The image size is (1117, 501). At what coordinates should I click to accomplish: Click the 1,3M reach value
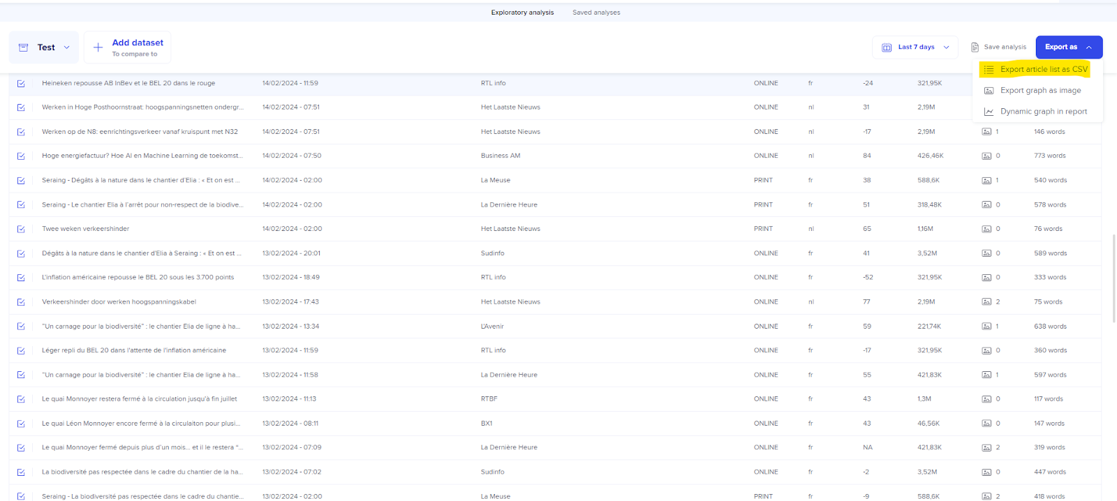coord(924,399)
